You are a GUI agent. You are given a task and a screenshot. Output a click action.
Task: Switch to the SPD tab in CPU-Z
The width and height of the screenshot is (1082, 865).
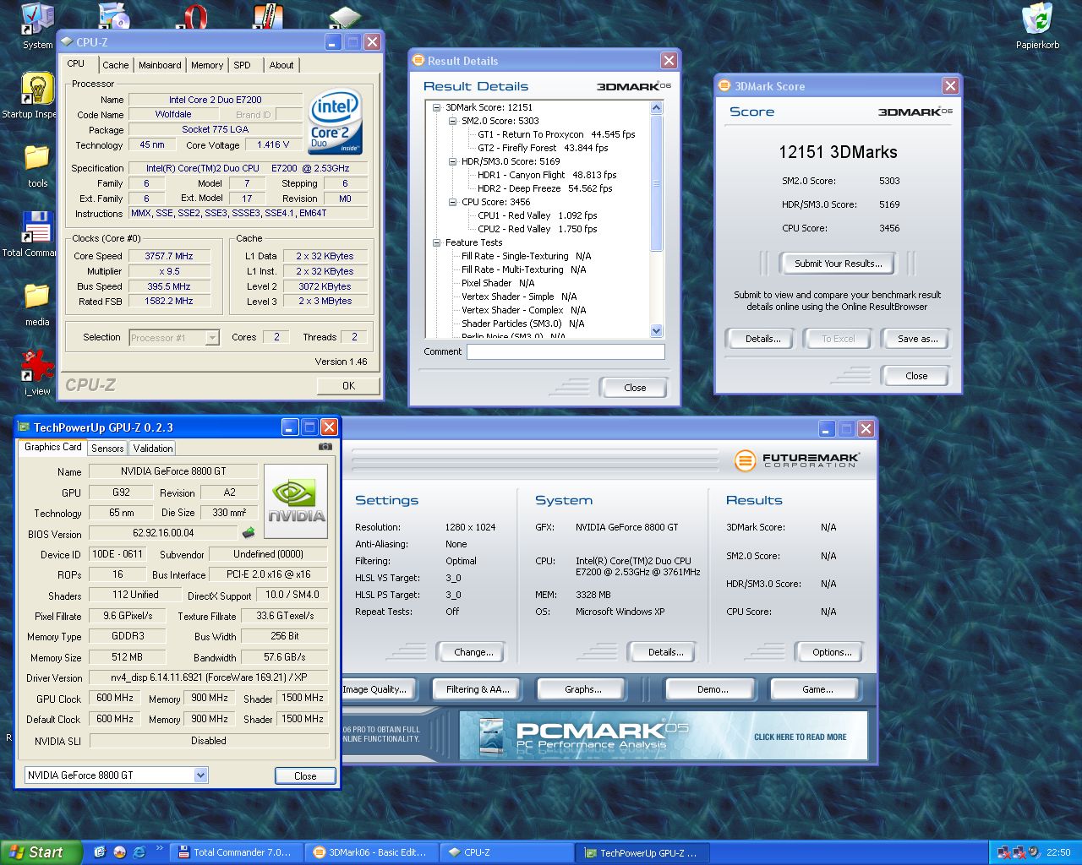(243, 65)
